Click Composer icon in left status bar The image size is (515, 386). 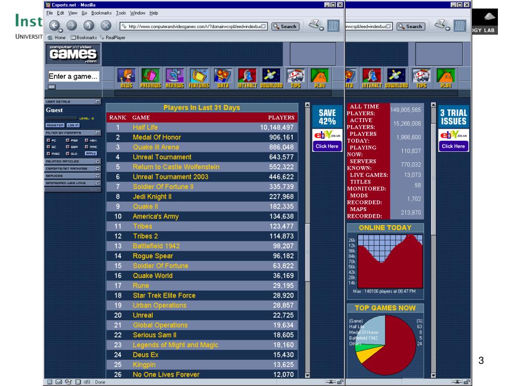(x=68, y=382)
